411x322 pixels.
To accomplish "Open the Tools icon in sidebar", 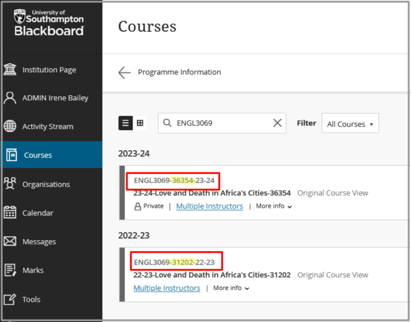I will tap(10, 299).
